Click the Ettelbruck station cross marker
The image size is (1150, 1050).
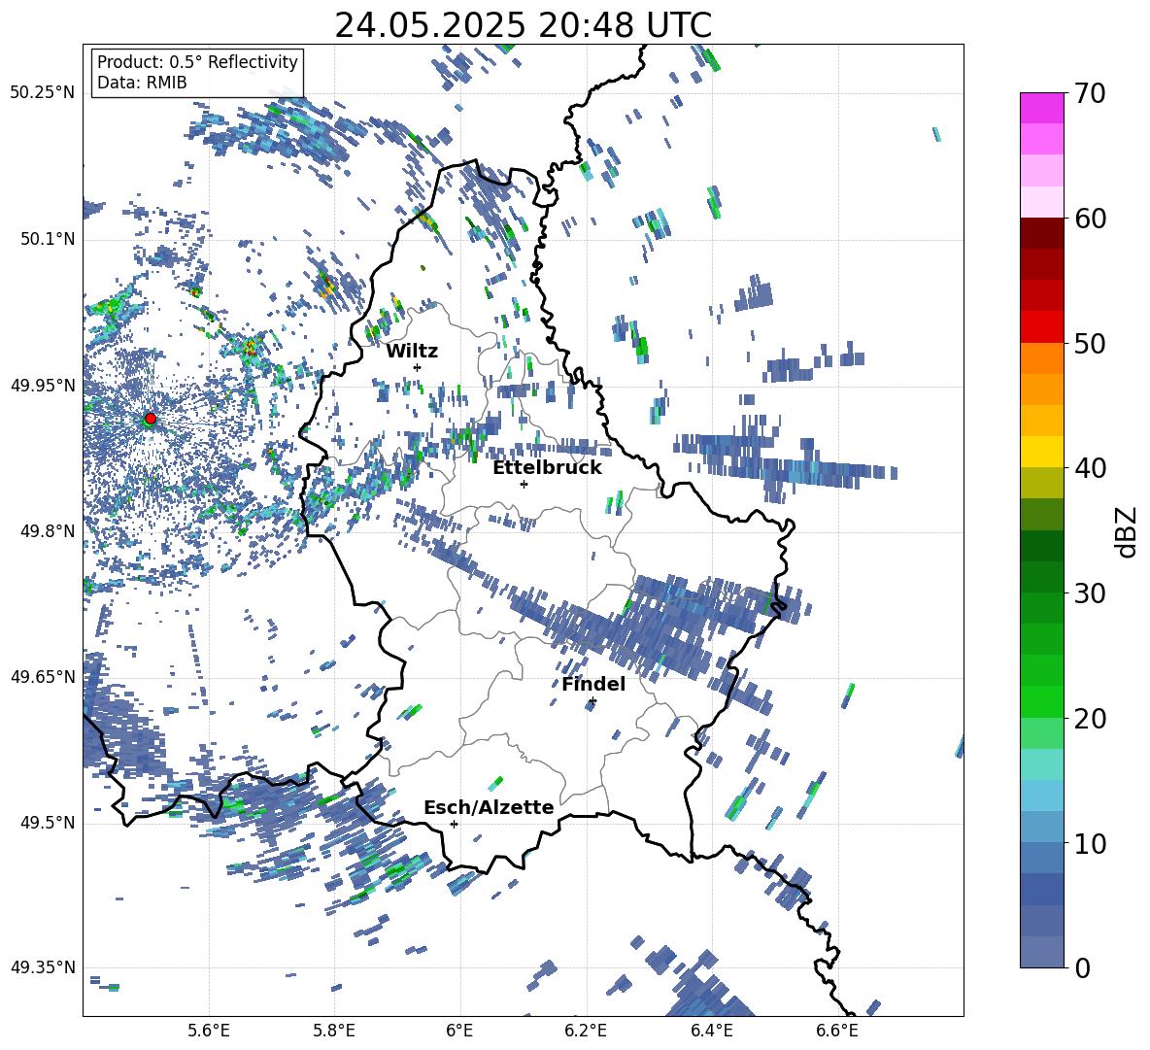(524, 484)
